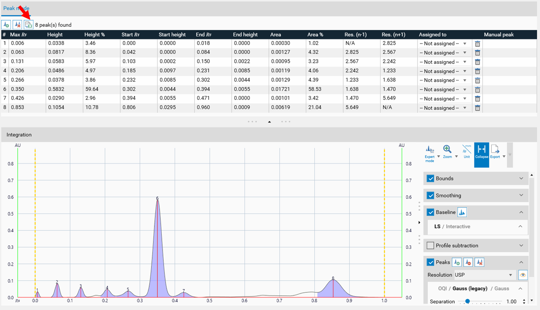The height and width of the screenshot is (310, 540).
Task: Uncheck the Bounds checkbox
Action: pyautogui.click(x=430, y=178)
